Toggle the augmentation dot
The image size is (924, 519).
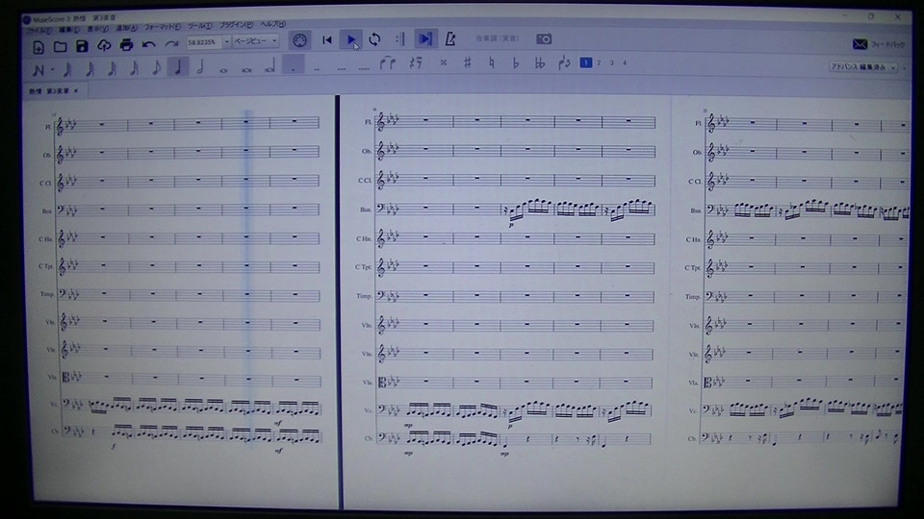(294, 64)
